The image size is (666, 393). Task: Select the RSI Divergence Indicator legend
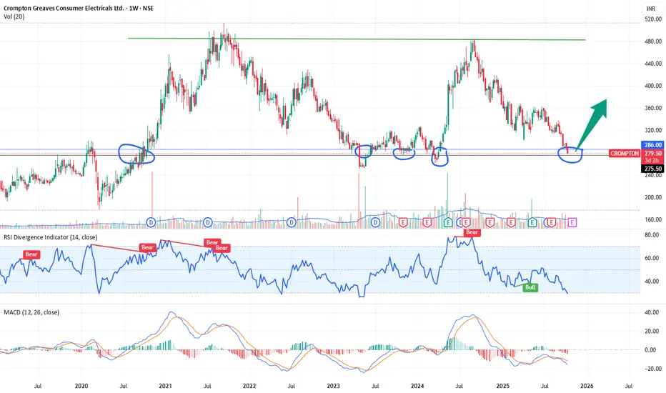click(51, 237)
